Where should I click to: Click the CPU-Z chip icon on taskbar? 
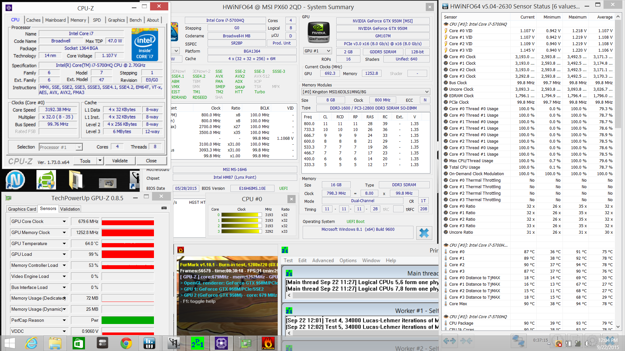[x=221, y=343]
